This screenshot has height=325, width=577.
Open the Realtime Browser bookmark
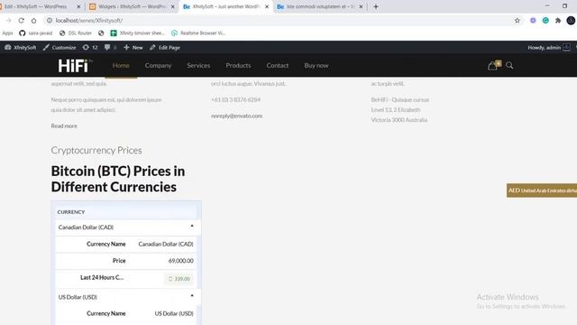198,33
